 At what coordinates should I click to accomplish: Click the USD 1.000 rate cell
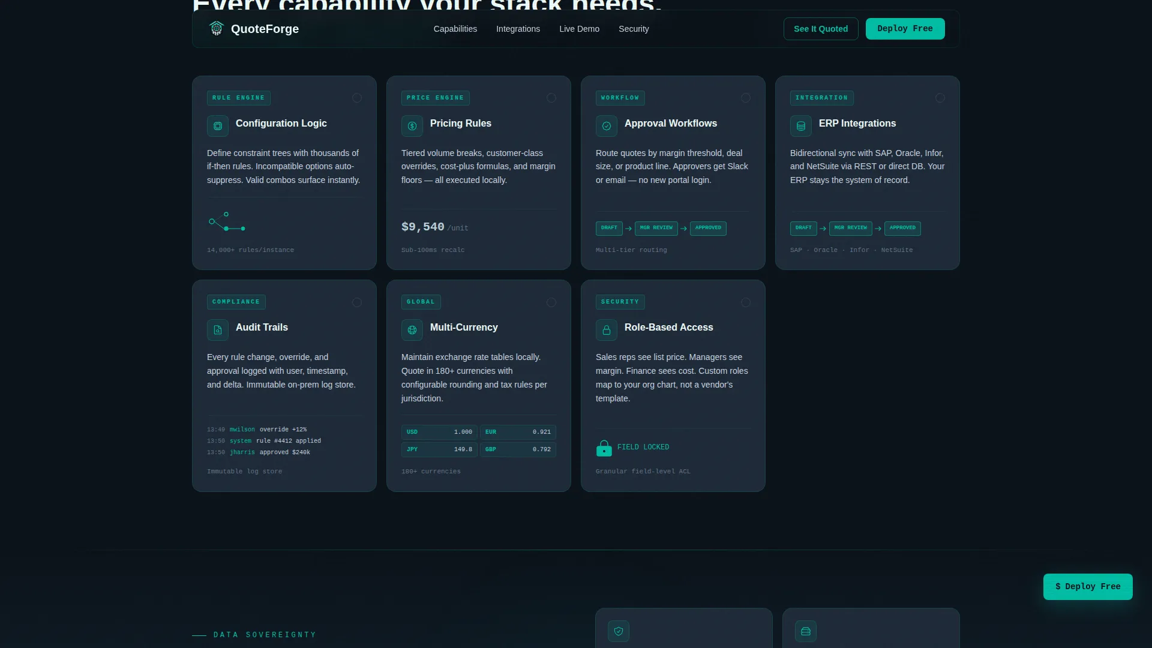click(x=439, y=432)
